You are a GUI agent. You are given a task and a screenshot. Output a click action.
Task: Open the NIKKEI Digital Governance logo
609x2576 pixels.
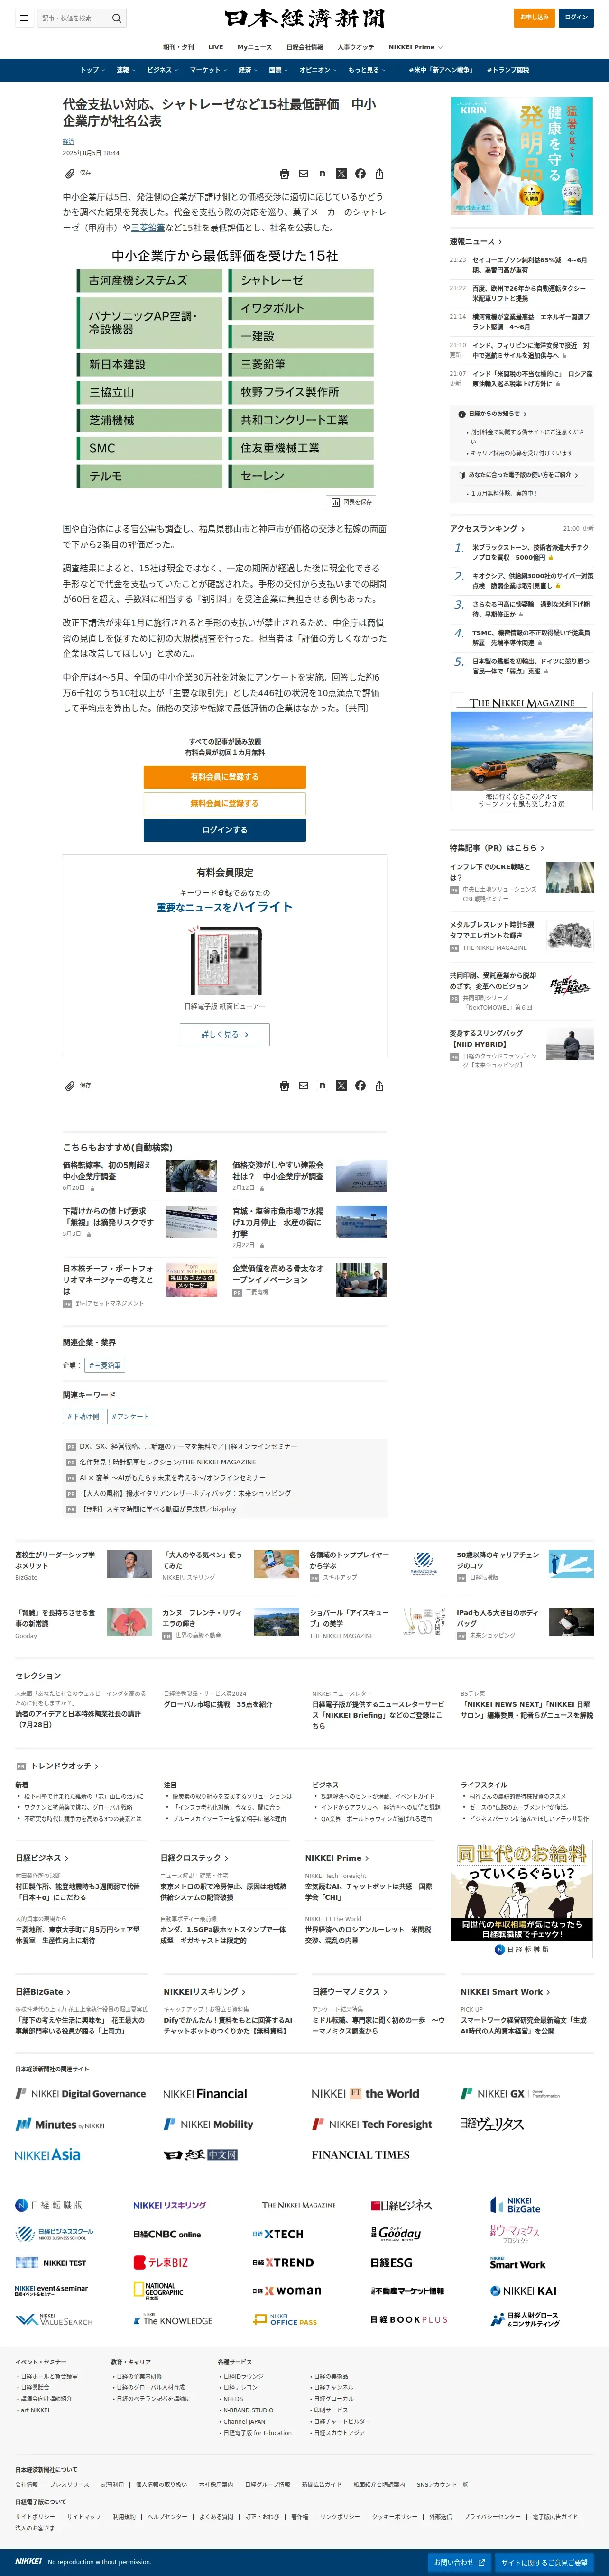coord(80,2093)
